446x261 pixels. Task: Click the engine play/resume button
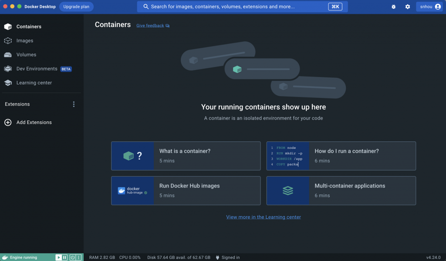pos(58,258)
